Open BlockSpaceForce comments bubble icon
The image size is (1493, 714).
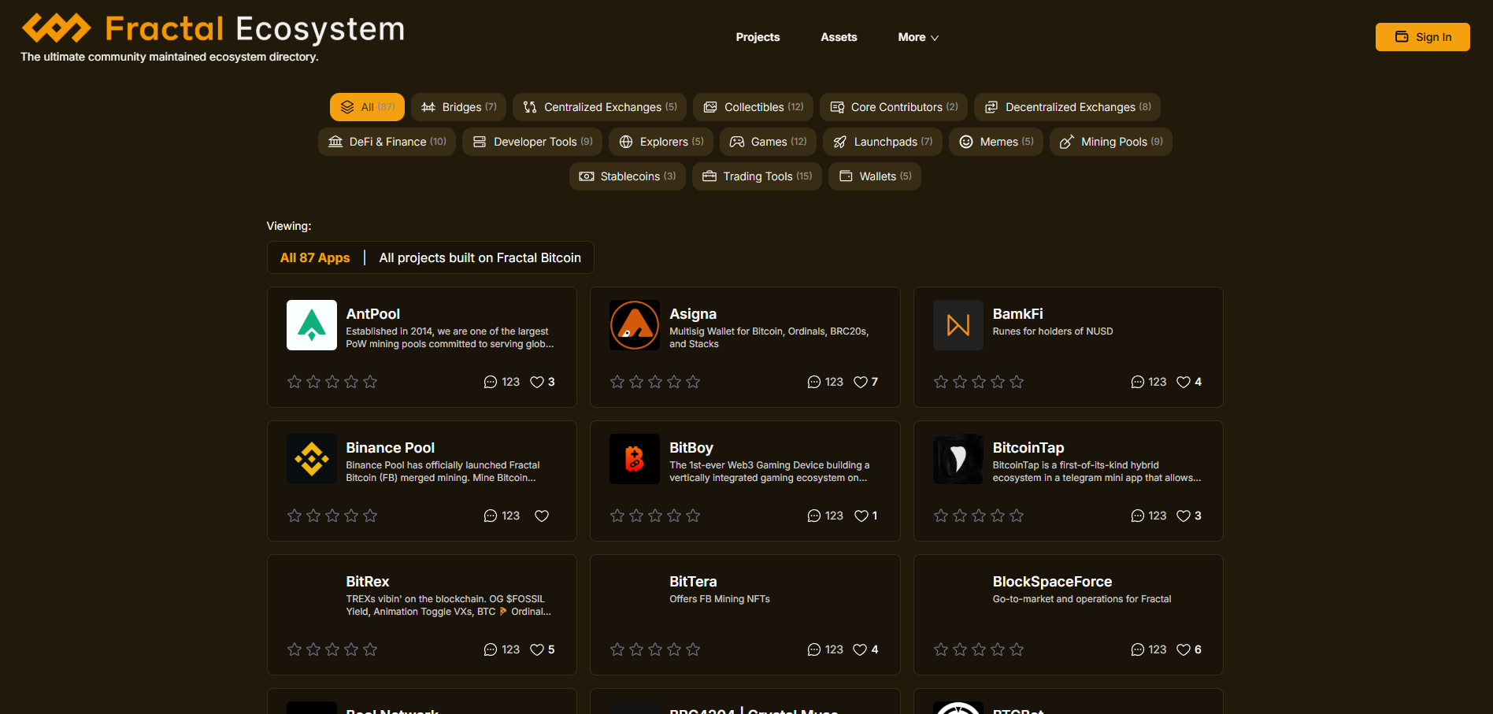pos(1138,649)
